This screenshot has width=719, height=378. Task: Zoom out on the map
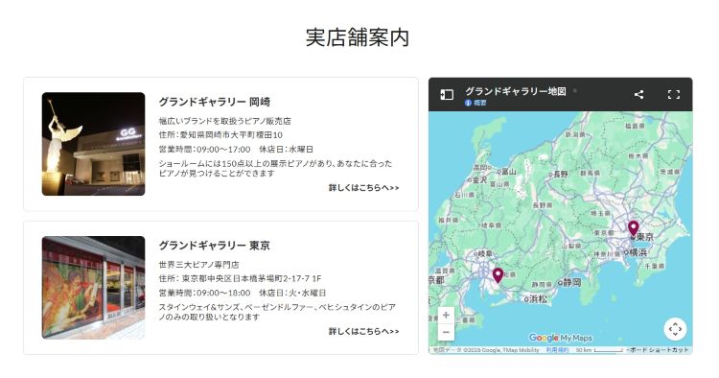(x=446, y=332)
